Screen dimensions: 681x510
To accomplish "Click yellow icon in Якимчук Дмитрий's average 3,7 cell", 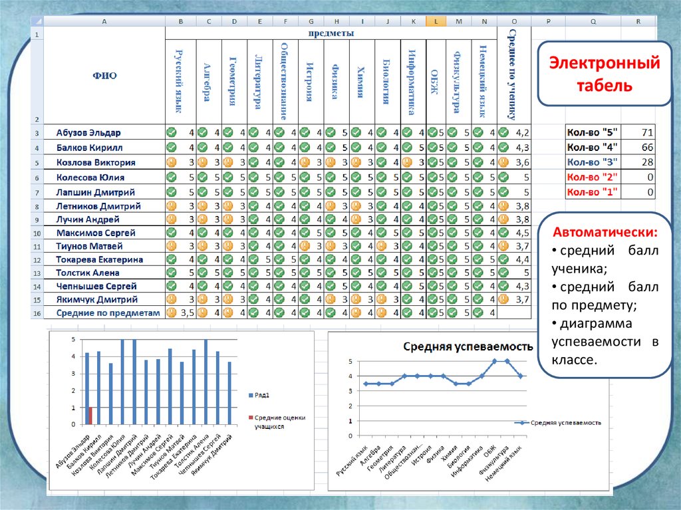I will point(503,299).
